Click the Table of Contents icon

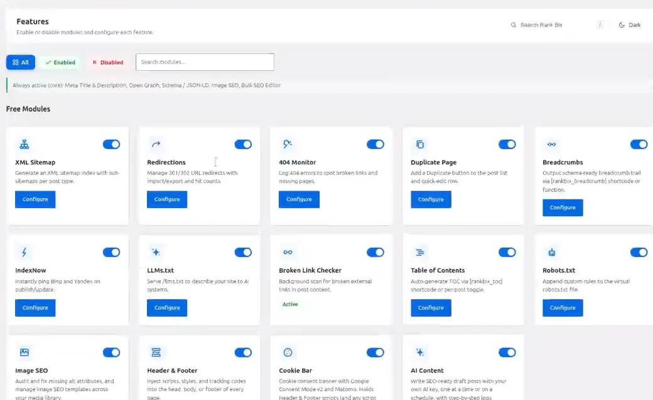[x=420, y=252]
